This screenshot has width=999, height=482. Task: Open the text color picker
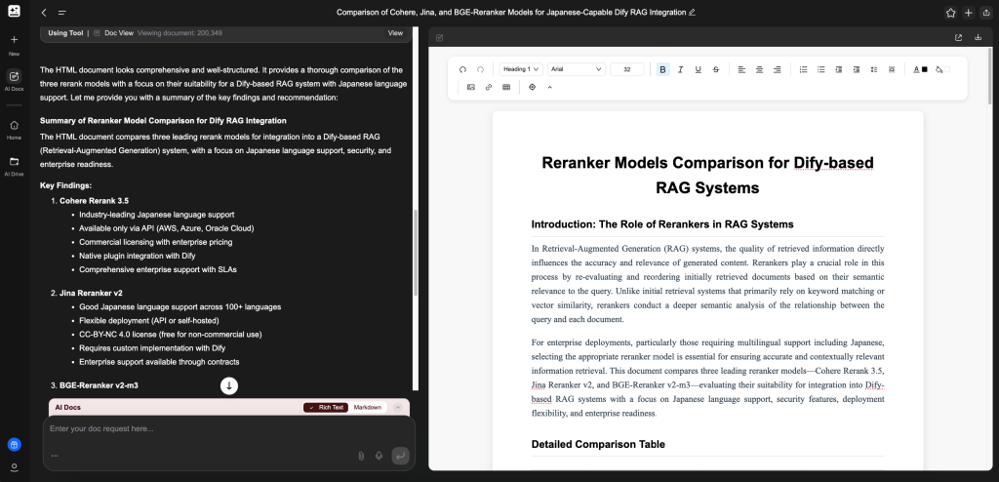coord(921,69)
